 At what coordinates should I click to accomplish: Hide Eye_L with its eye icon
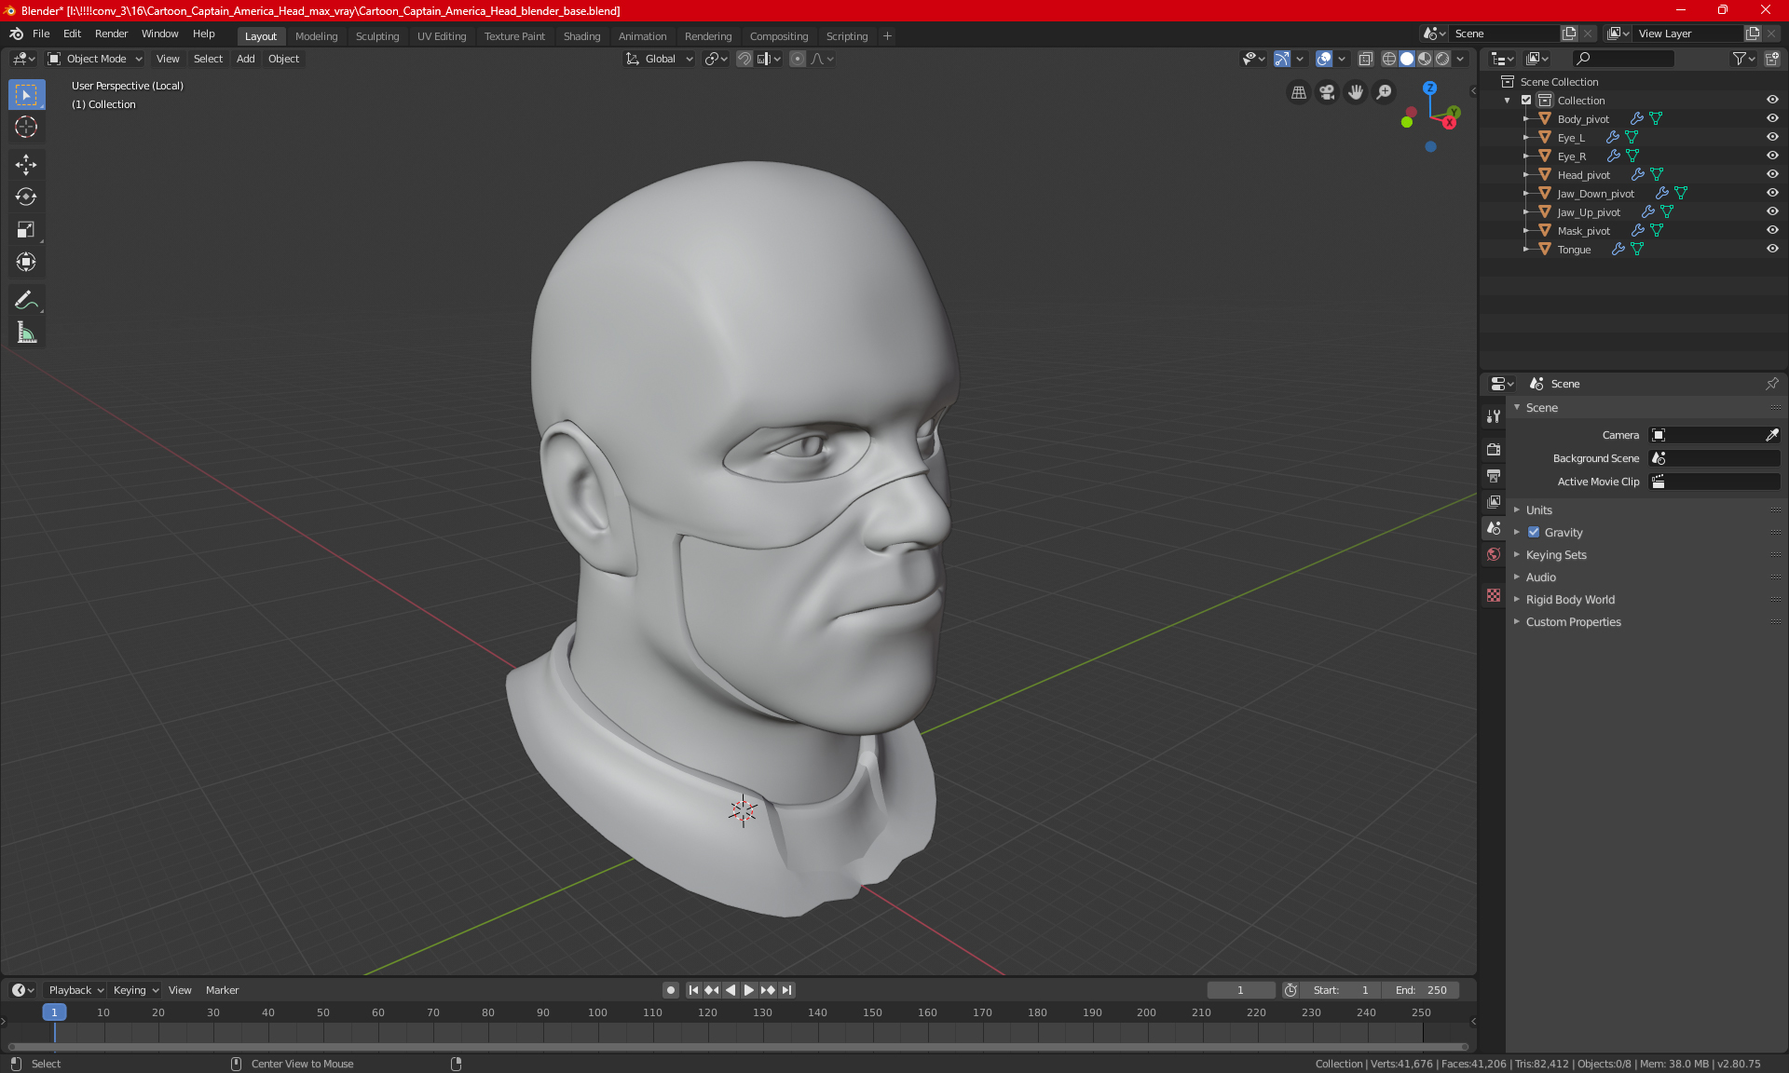pos(1772,138)
